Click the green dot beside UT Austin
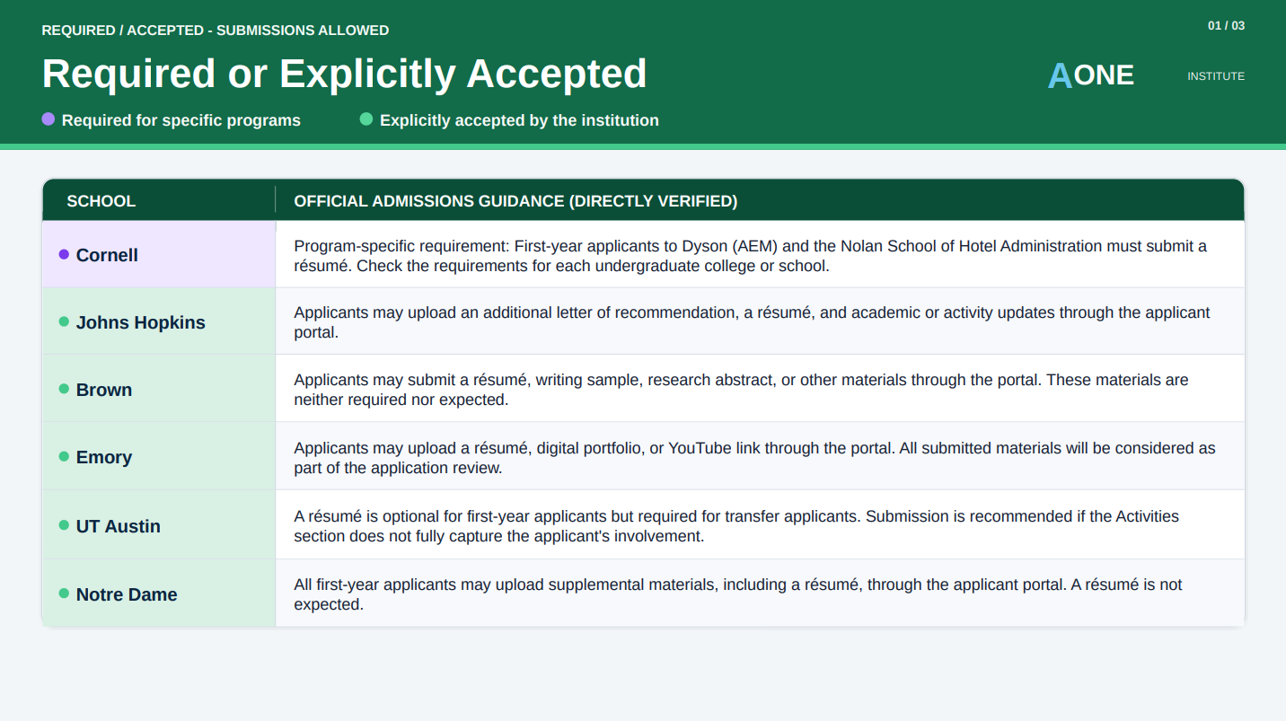 (x=64, y=525)
